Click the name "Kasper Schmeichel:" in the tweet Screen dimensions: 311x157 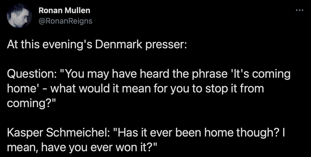pos(58,133)
